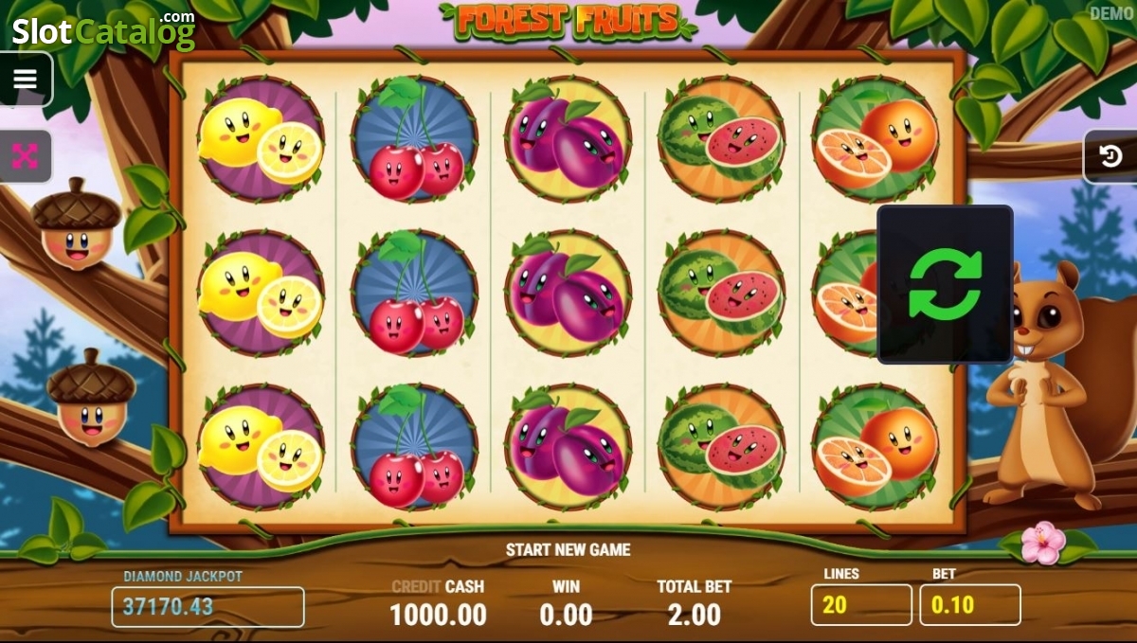The width and height of the screenshot is (1137, 643).
Task: Open the Bet selector showing 0.10
Action: coord(970,605)
